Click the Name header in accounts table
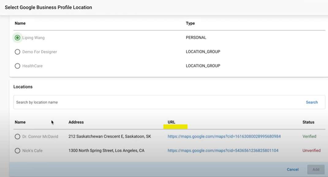 pyautogui.click(x=20, y=23)
